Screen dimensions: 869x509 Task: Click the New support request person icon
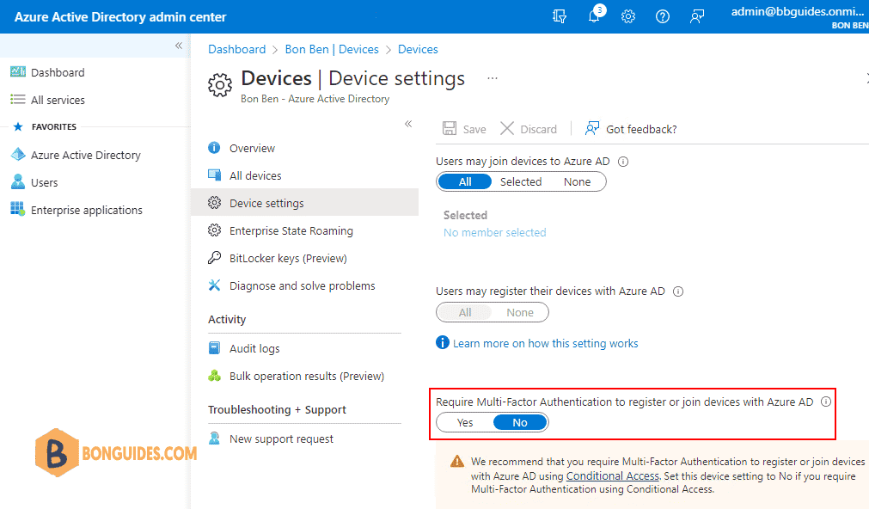214,438
